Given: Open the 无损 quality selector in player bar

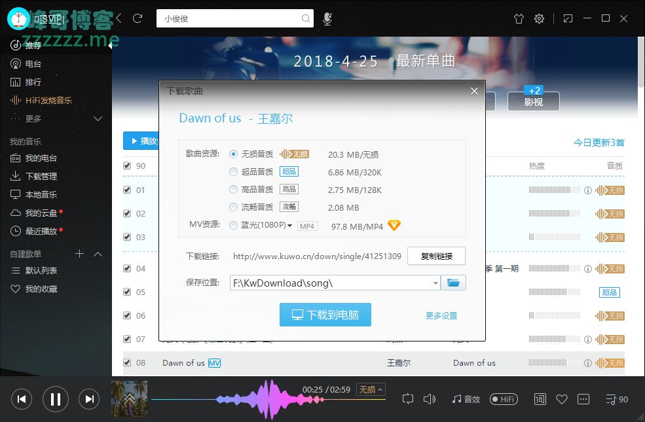Looking at the screenshot, I should (x=371, y=389).
